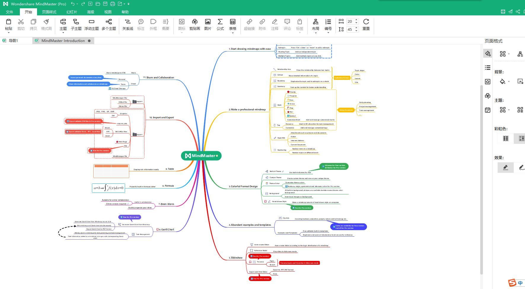
Task: Switch to the 导图1 document tab
Action: (x=13, y=41)
